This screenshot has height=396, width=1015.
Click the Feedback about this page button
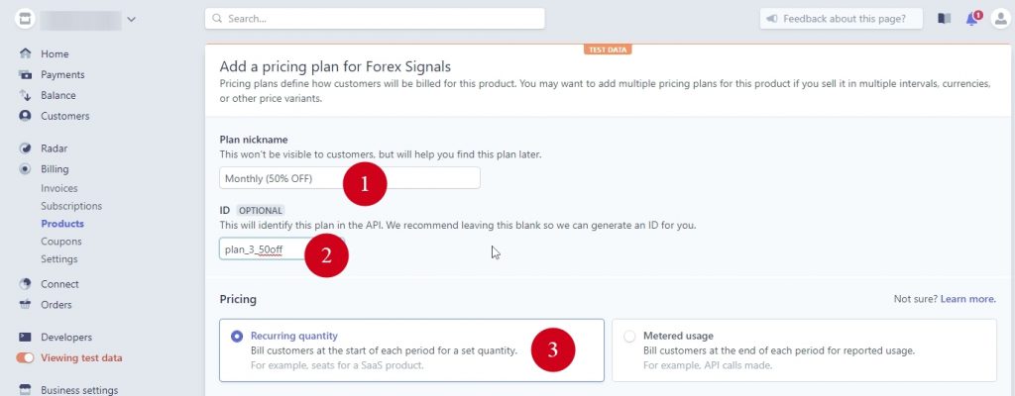coord(842,19)
